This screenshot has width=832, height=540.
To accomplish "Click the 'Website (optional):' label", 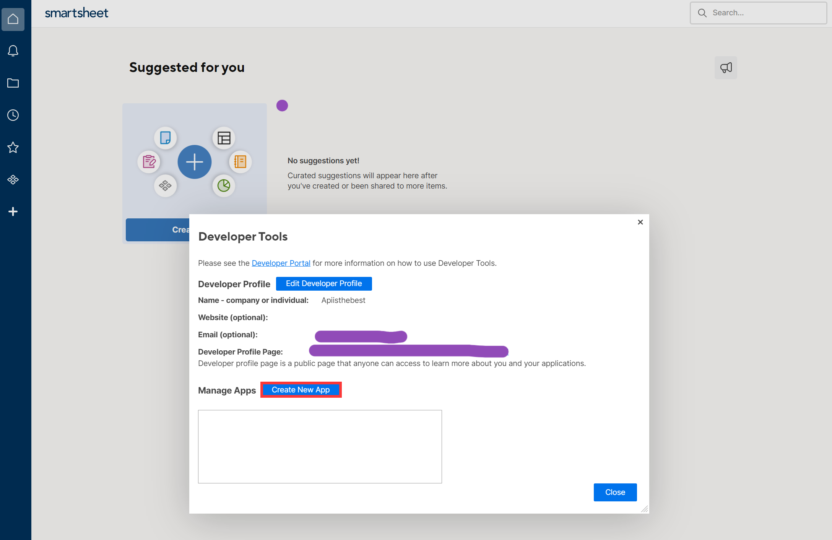I will 233,317.
